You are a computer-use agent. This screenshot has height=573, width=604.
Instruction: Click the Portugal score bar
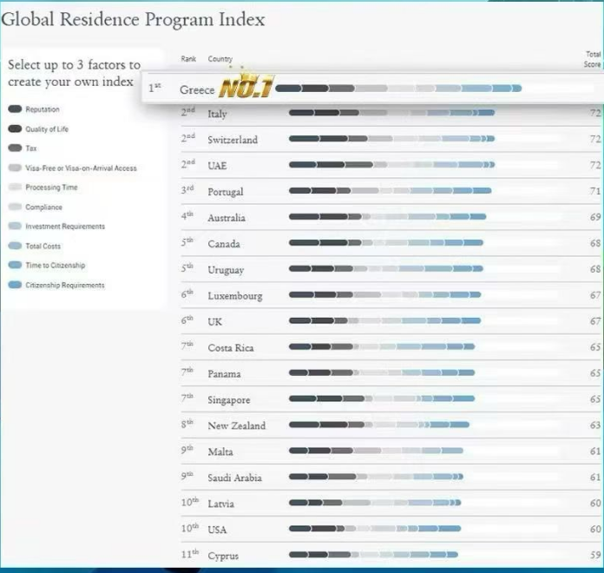coord(391,191)
